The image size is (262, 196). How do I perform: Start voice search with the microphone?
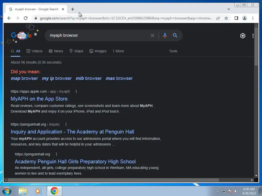pyautogui.click(x=165, y=35)
